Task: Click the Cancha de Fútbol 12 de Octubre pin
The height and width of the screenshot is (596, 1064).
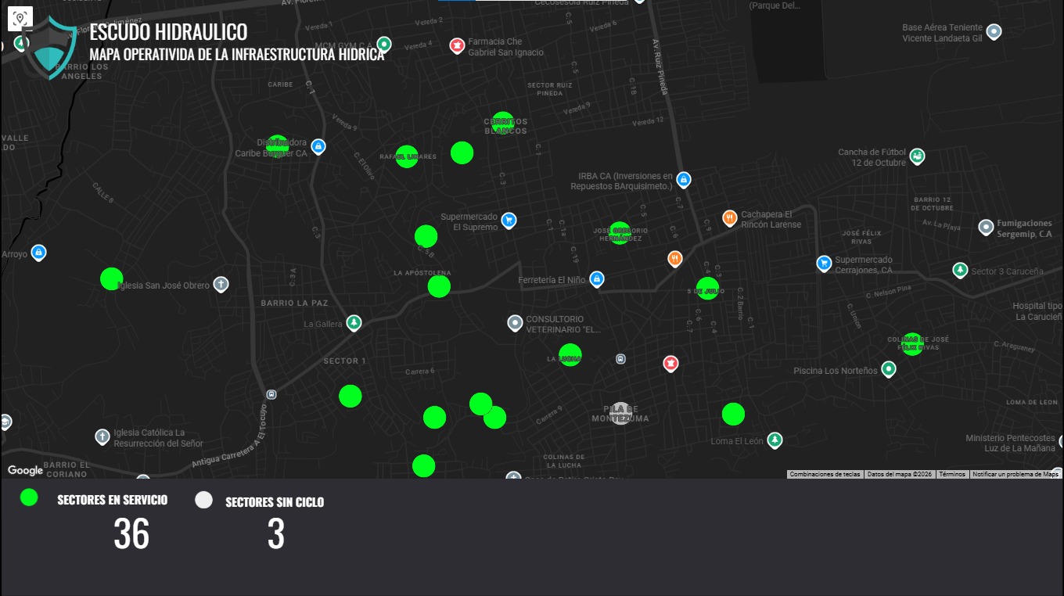Action: tap(917, 156)
